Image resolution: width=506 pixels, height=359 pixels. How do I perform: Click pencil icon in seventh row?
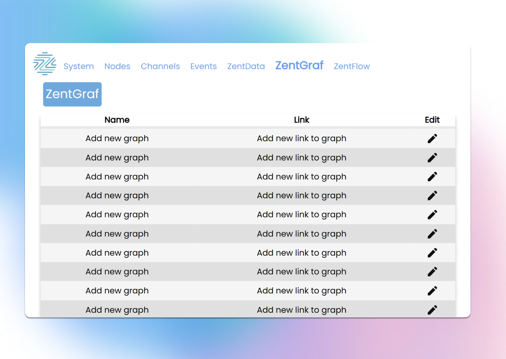pos(432,253)
